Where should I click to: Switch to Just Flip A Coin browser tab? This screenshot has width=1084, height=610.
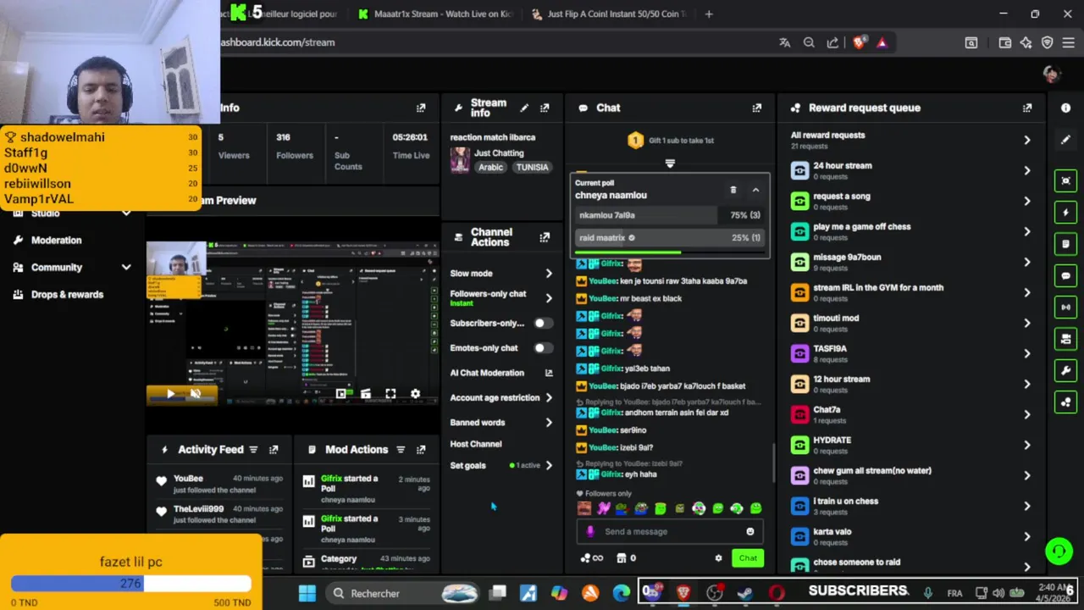click(610, 14)
